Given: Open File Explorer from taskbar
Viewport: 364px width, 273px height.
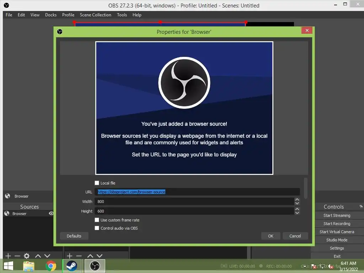Looking at the screenshot, I should (x=29, y=266).
